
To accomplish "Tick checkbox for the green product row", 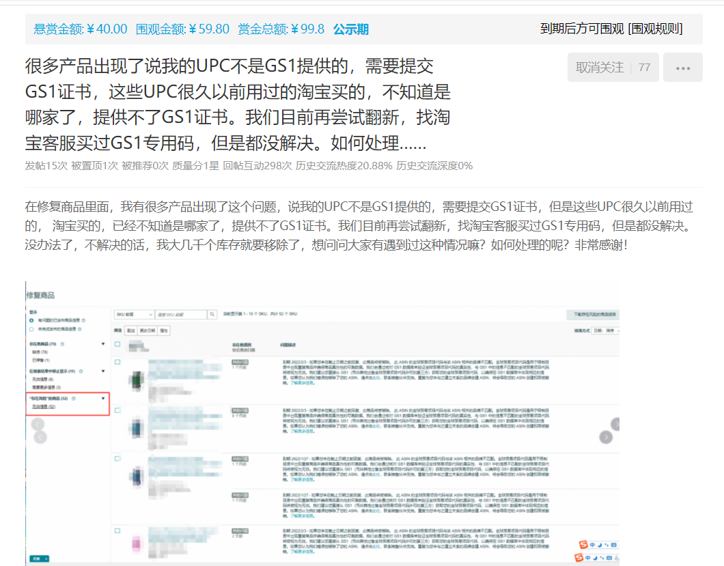I will [x=117, y=363].
